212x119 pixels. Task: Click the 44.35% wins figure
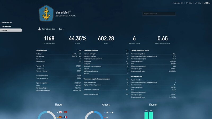(78, 38)
